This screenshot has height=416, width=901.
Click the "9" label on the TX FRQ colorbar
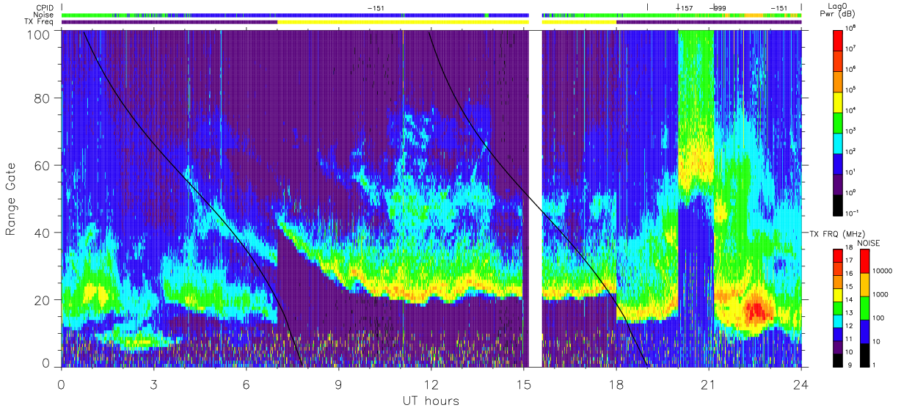[849, 365]
